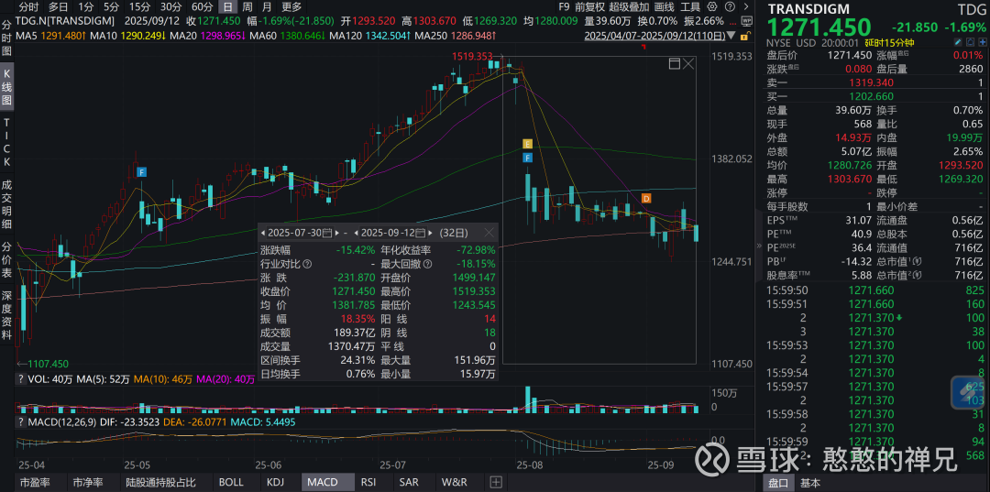Select the 15分 chart period
The image size is (990, 492).
coord(139,7)
